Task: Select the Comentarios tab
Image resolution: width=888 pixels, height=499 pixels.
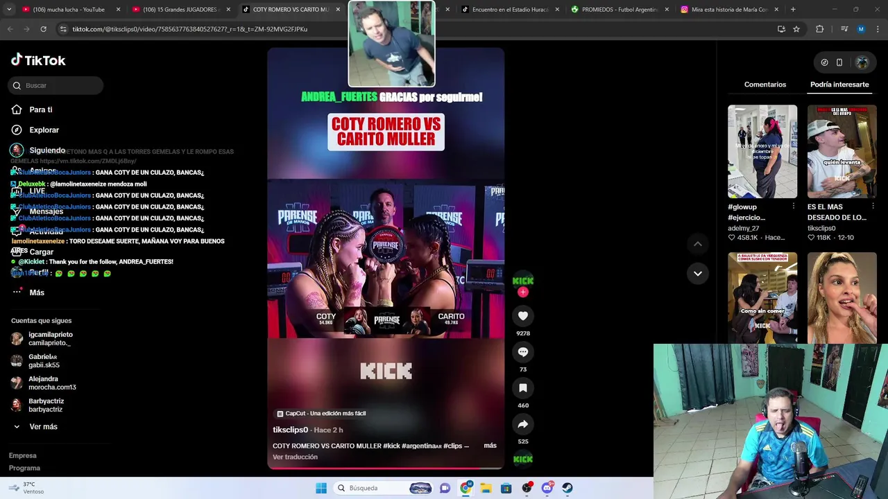Action: (x=765, y=85)
